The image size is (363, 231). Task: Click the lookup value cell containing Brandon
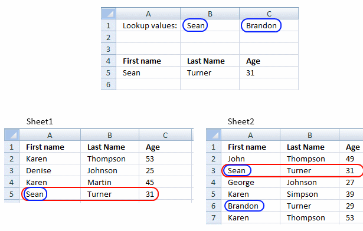[269, 25]
